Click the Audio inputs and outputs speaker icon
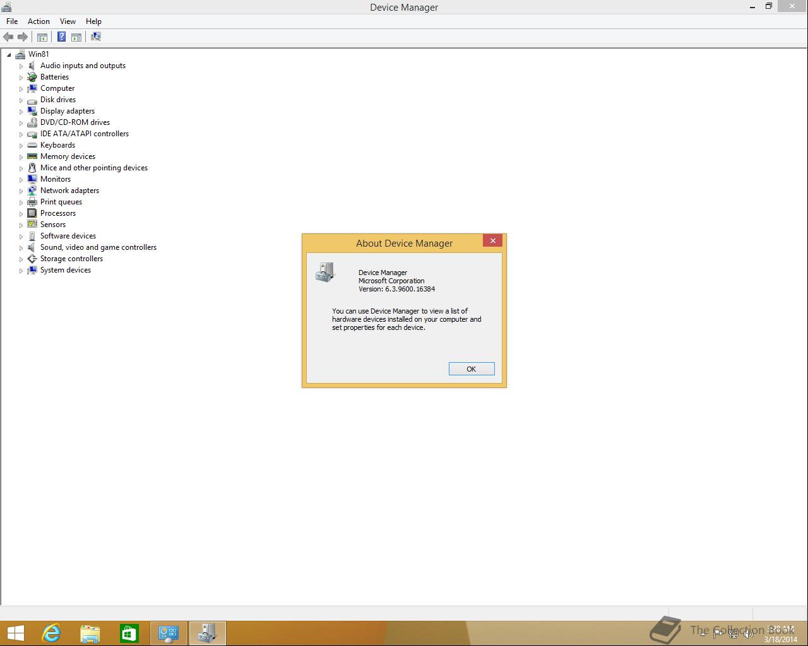Viewport: 808px width, 646px height. click(32, 66)
